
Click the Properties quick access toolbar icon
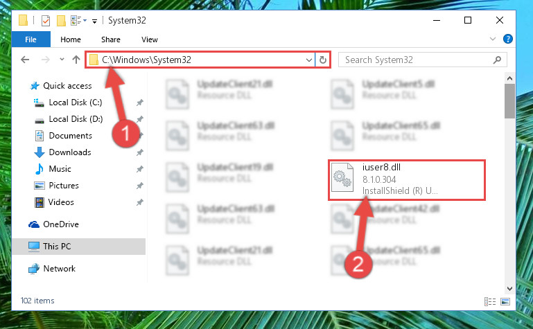(x=46, y=21)
